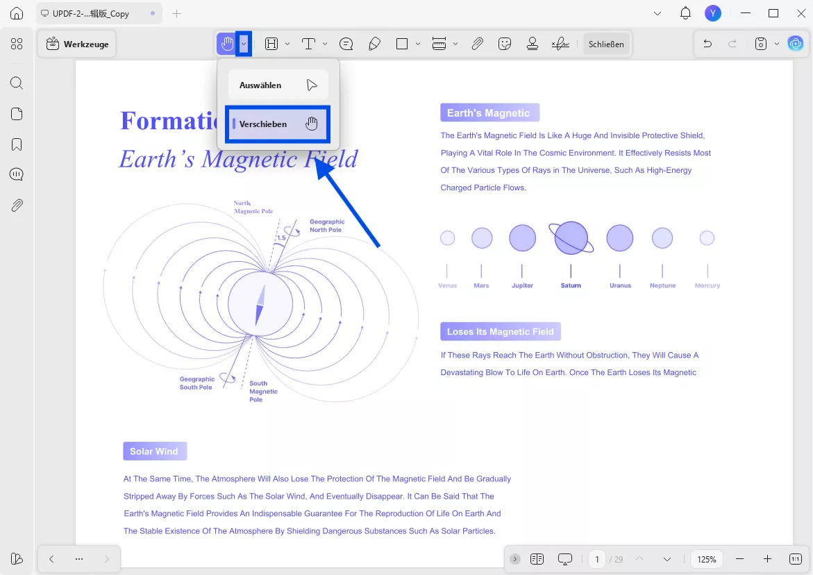Click the attach file paperclip tool
813x575 pixels.
(x=478, y=44)
